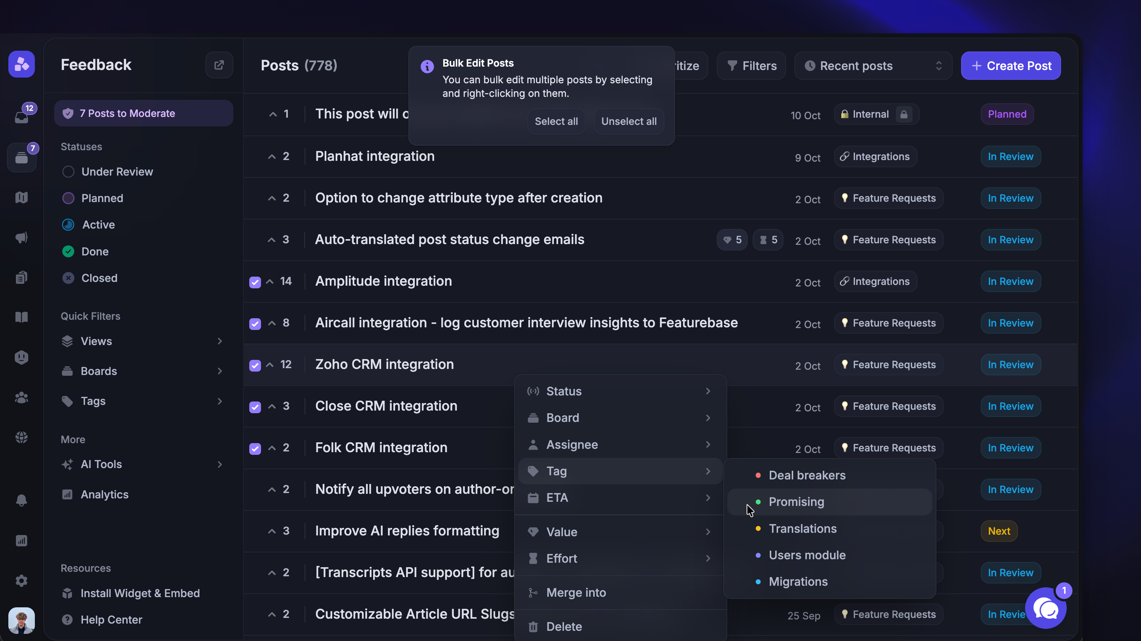Viewport: 1141px width, 641px height.
Task: Open the chat widget bubble icon
Action: tap(1046, 609)
